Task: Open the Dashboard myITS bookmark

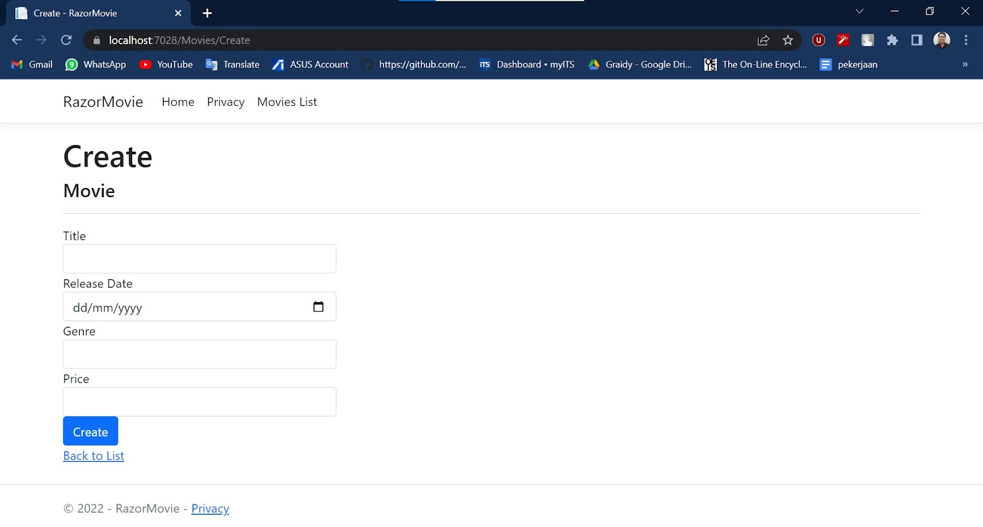Action: coord(527,64)
